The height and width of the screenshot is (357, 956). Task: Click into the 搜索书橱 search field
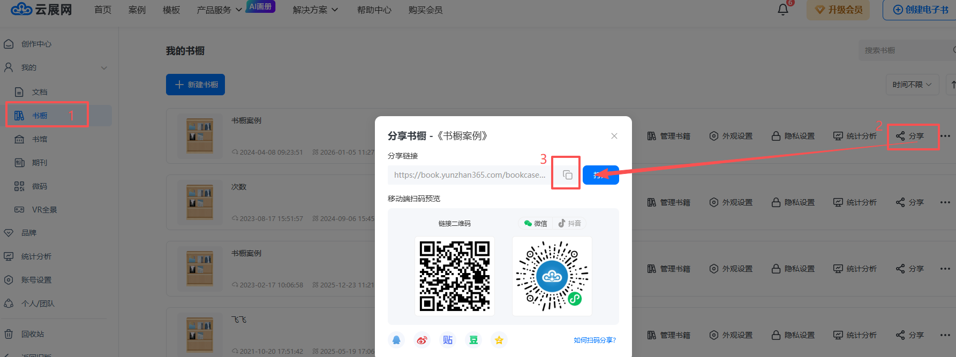point(905,50)
